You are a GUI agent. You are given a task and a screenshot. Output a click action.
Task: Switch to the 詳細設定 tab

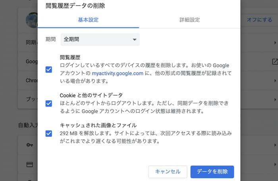point(190,20)
